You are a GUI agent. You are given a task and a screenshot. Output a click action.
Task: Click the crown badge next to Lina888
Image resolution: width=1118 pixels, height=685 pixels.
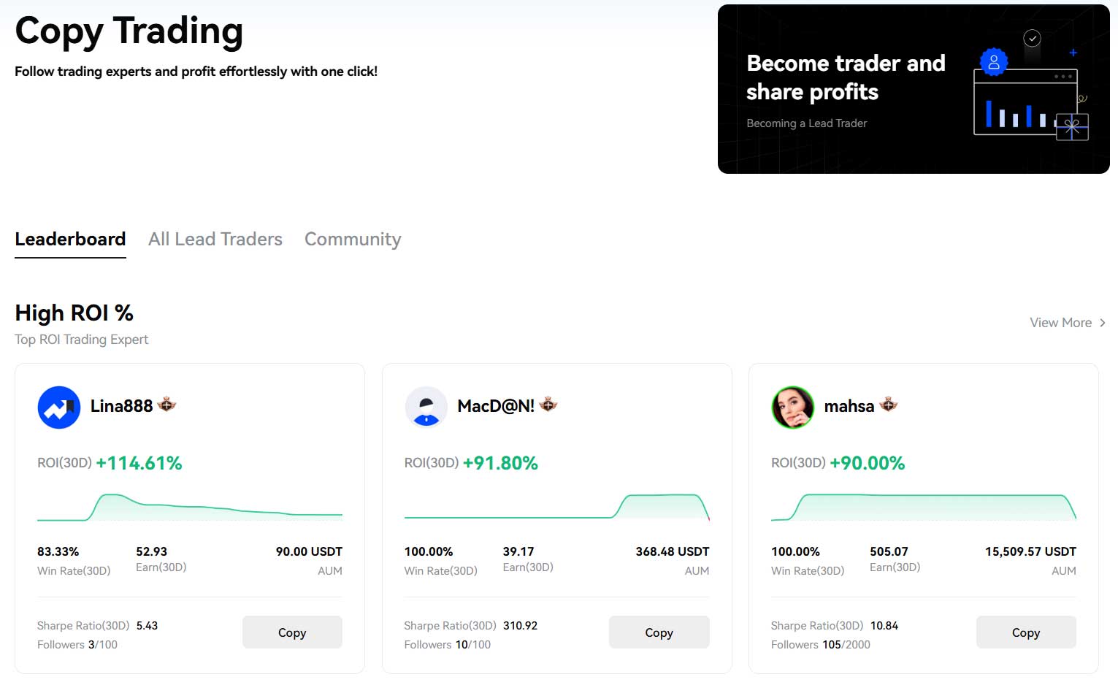pyautogui.click(x=166, y=404)
